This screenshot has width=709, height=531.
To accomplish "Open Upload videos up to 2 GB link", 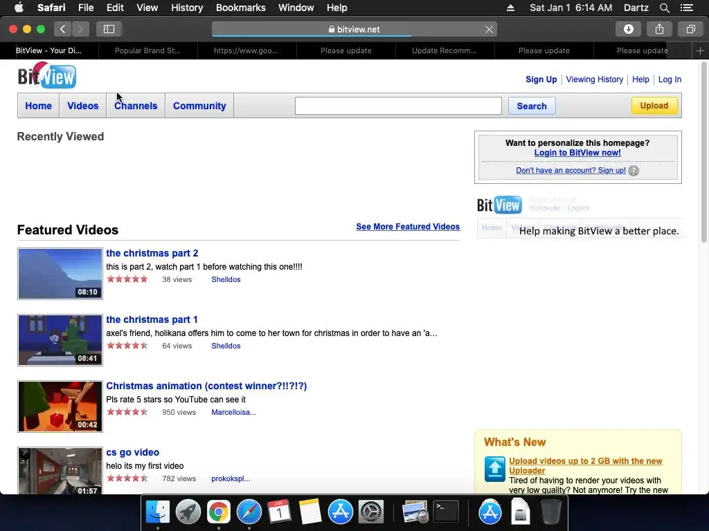I will (x=586, y=465).
